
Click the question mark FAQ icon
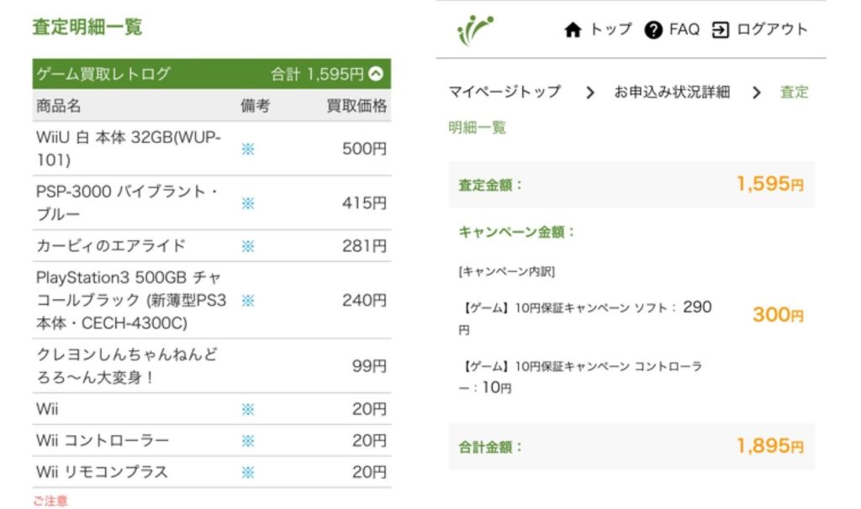[653, 29]
